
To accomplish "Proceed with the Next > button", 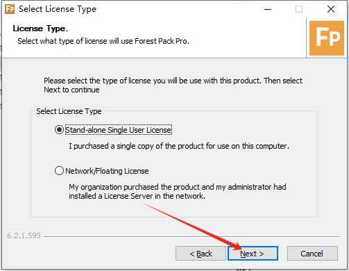I will point(253,254).
